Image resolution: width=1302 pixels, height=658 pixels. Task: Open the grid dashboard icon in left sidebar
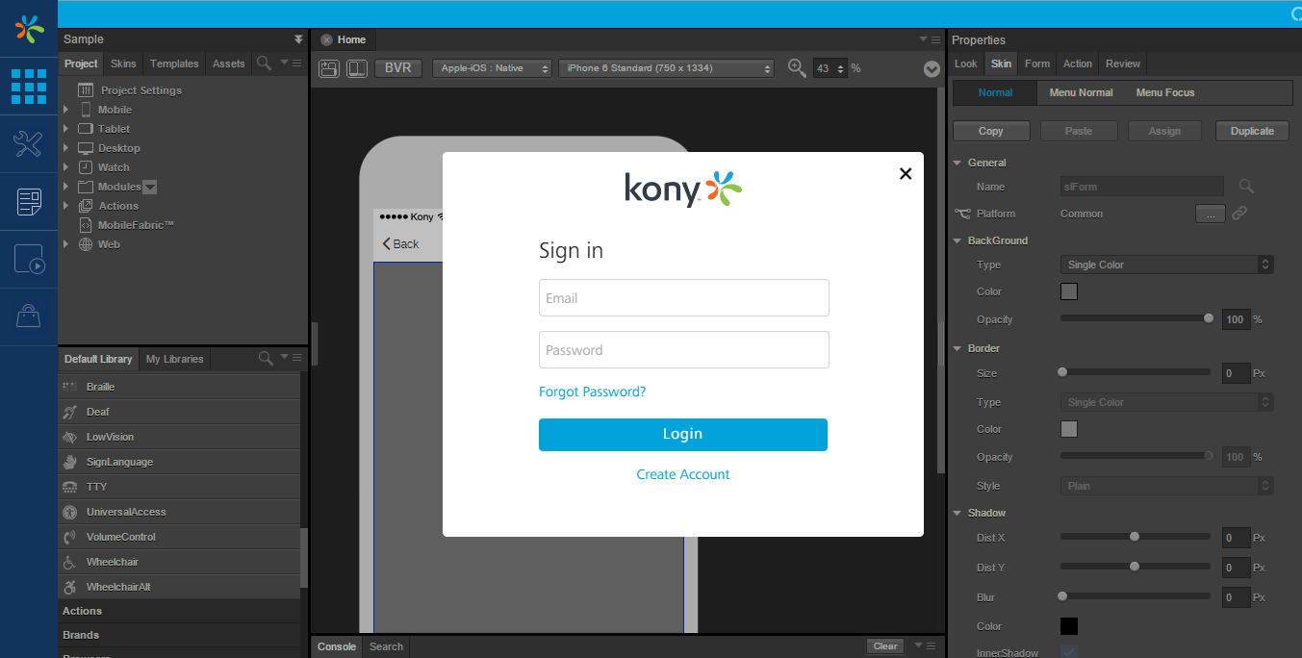click(29, 87)
